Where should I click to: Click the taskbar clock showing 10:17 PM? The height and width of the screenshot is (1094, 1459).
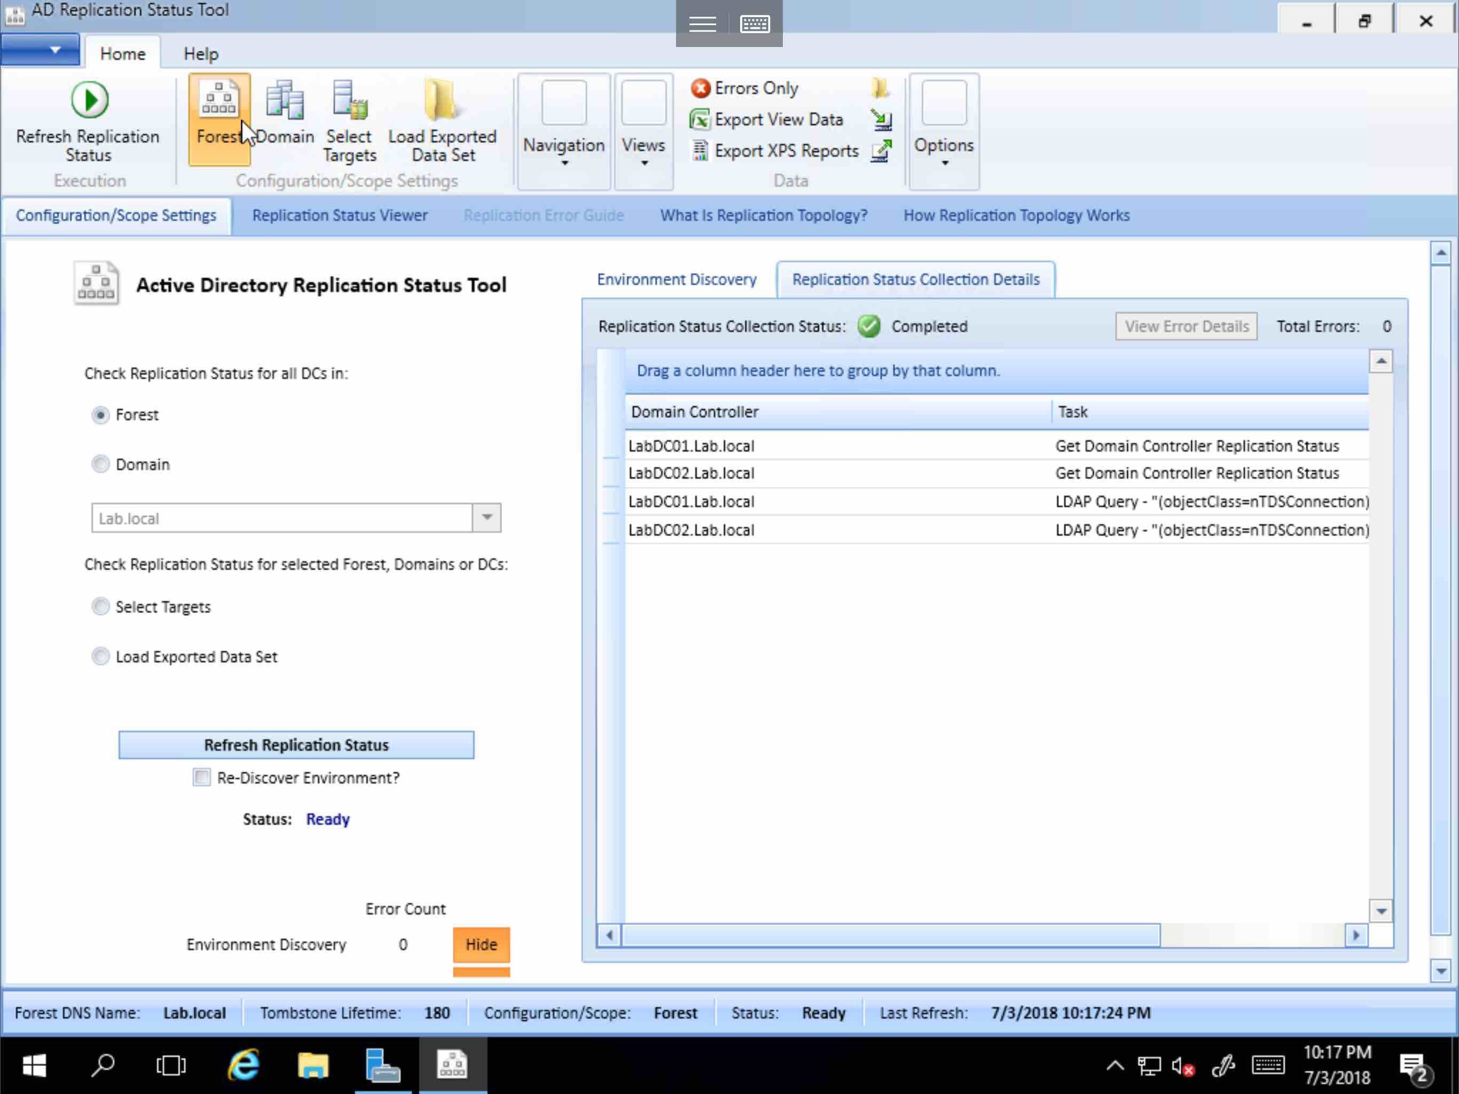[x=1337, y=1065]
